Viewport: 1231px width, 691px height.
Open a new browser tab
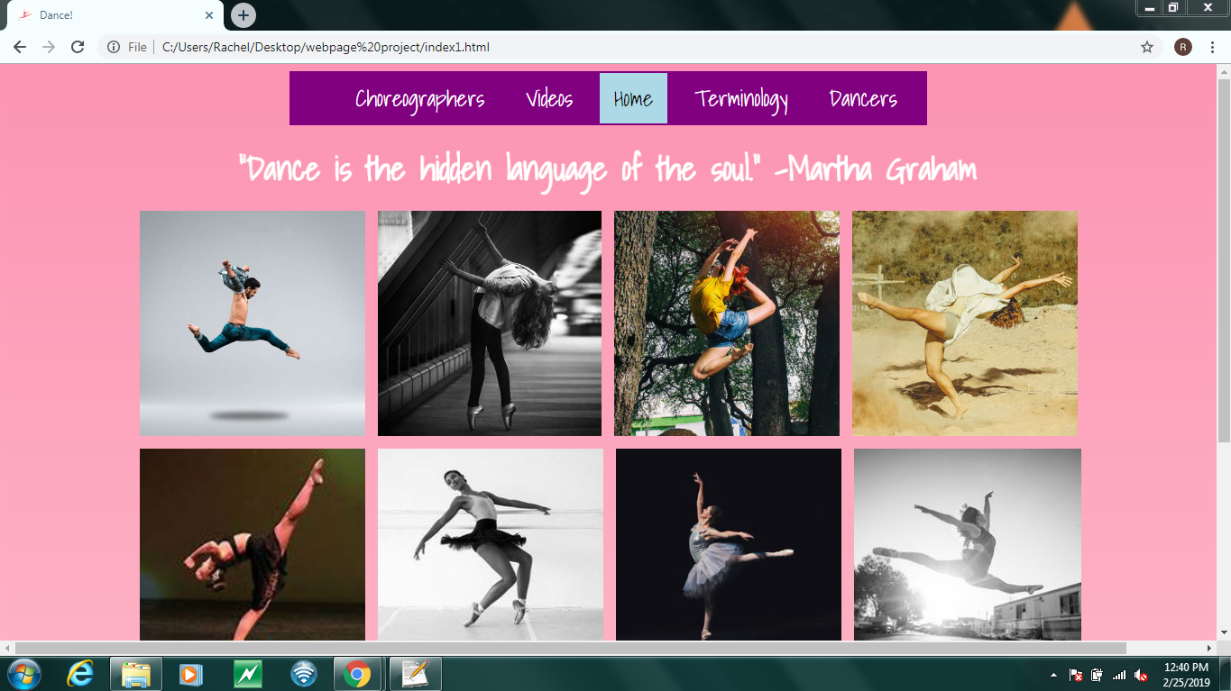243,15
